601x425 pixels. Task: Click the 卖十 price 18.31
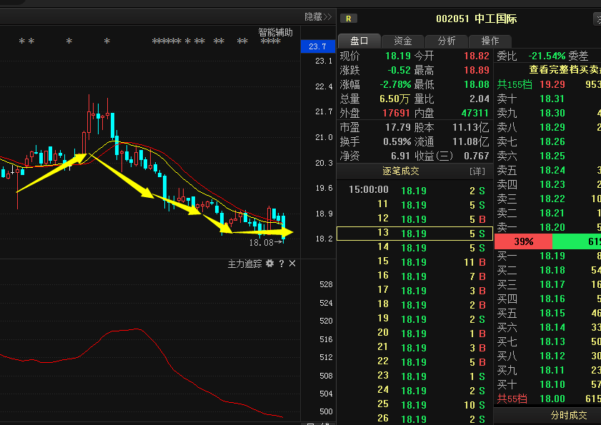point(552,99)
